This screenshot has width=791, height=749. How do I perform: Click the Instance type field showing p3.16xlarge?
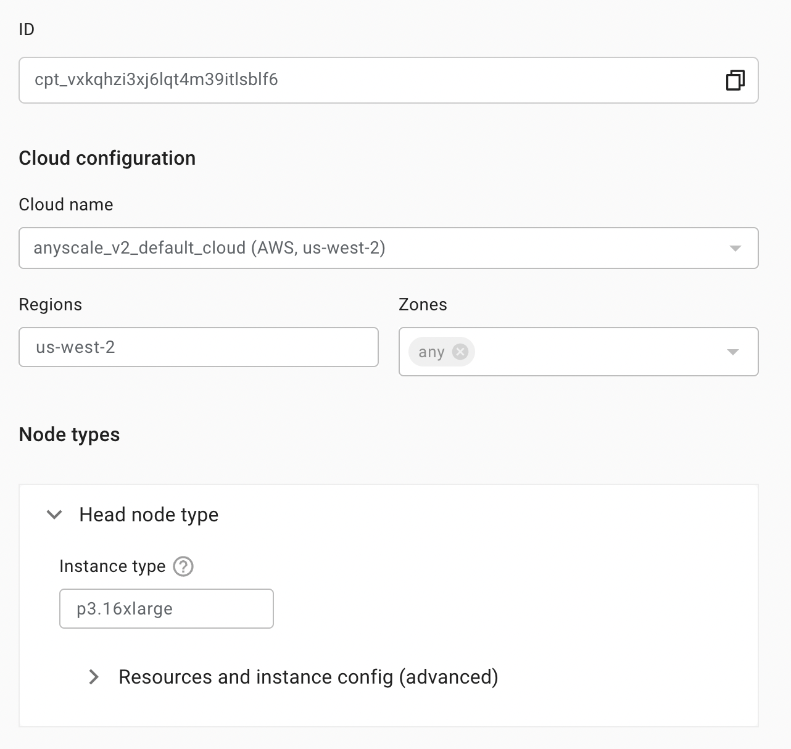[166, 608]
